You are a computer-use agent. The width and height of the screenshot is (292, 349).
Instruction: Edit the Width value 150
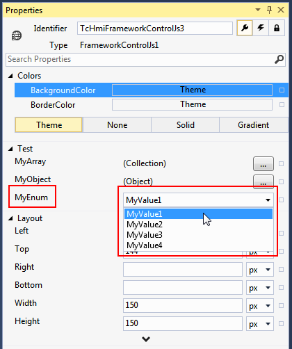pyautogui.click(x=183, y=305)
